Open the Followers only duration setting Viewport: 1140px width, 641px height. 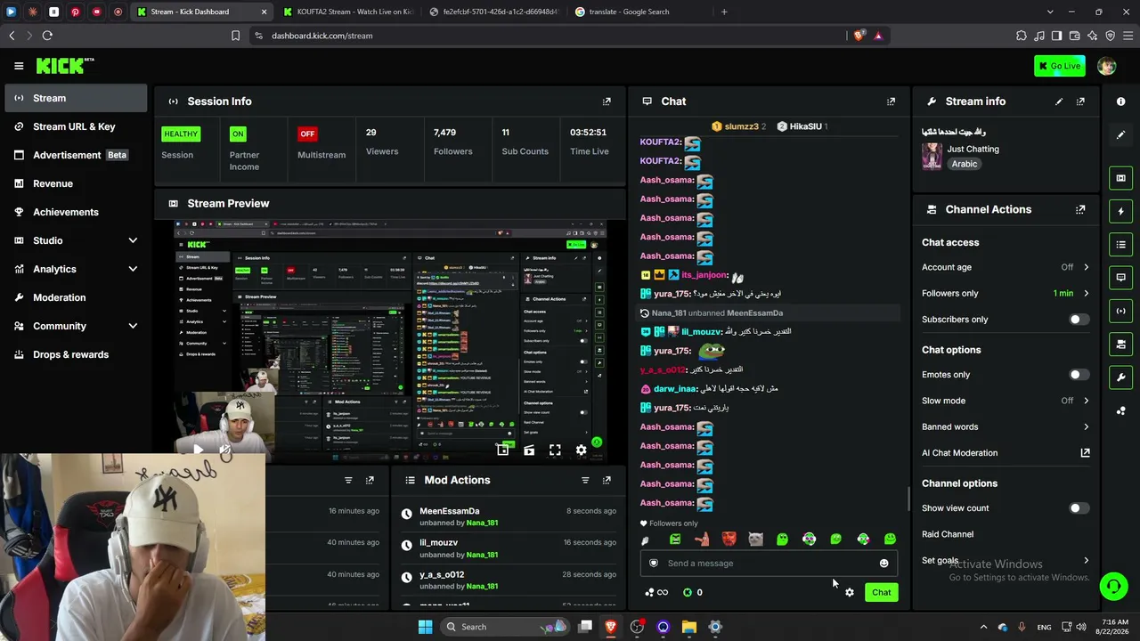1006,293
